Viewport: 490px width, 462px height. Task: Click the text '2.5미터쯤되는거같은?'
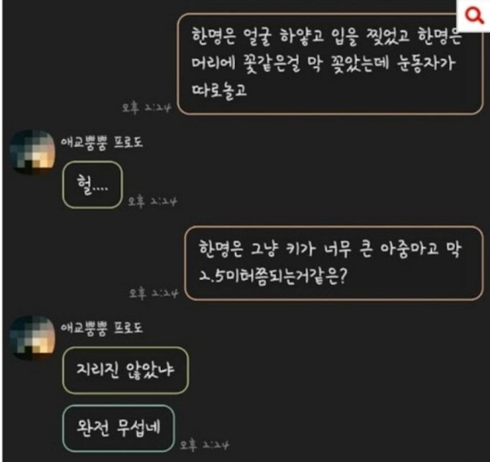(x=273, y=276)
